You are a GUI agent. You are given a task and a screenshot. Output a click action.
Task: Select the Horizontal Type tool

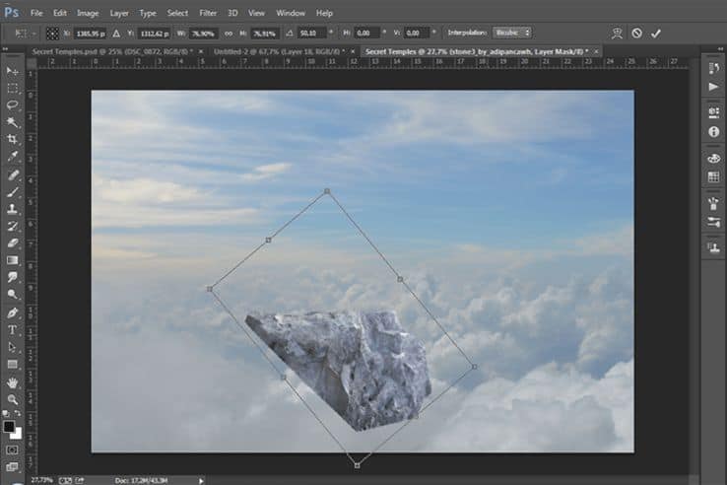pos(13,330)
